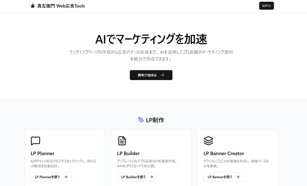Select the LP Planner card title
Screen dimensions: 307x186
(x=42, y=153)
